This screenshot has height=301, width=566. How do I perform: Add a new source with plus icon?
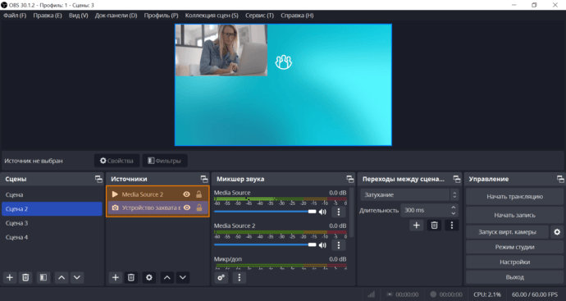coord(116,277)
